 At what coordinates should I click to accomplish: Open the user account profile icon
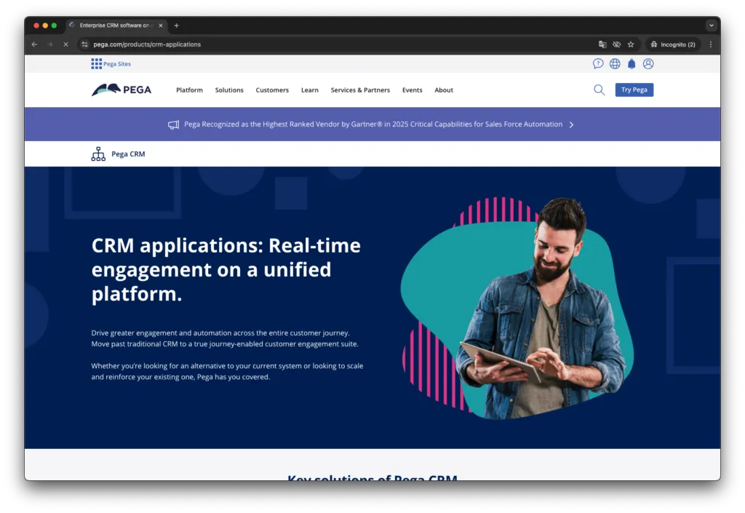tap(648, 63)
